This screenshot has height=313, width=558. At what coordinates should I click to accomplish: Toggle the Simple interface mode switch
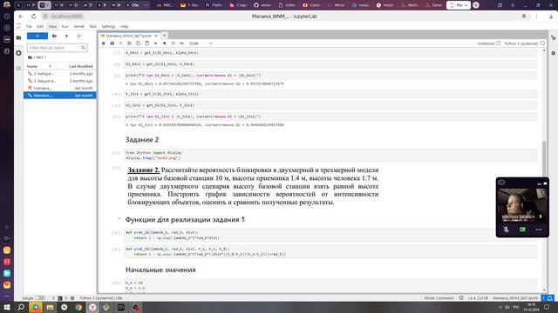click(39, 298)
